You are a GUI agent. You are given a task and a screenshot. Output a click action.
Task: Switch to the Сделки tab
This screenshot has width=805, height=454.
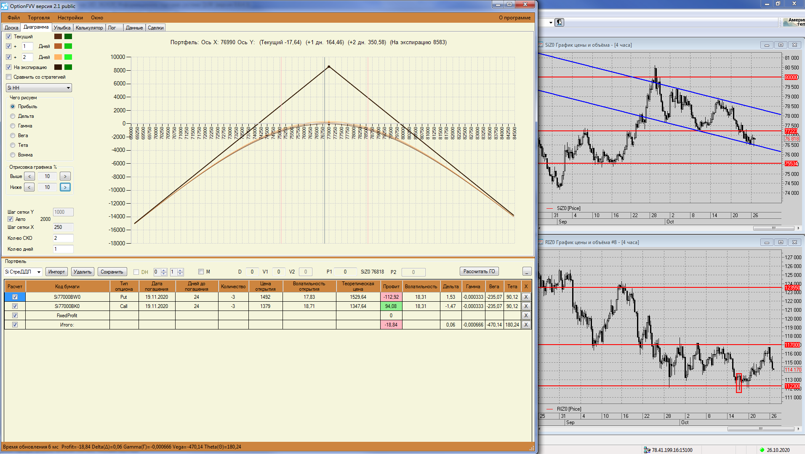point(156,28)
